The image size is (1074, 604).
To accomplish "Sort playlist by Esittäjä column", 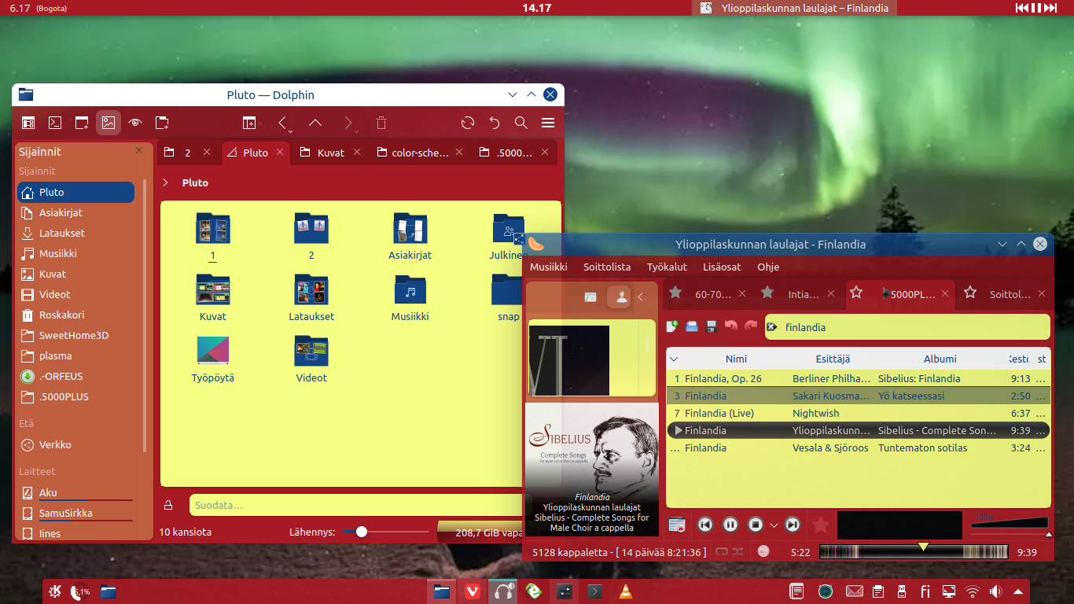I will click(x=833, y=359).
